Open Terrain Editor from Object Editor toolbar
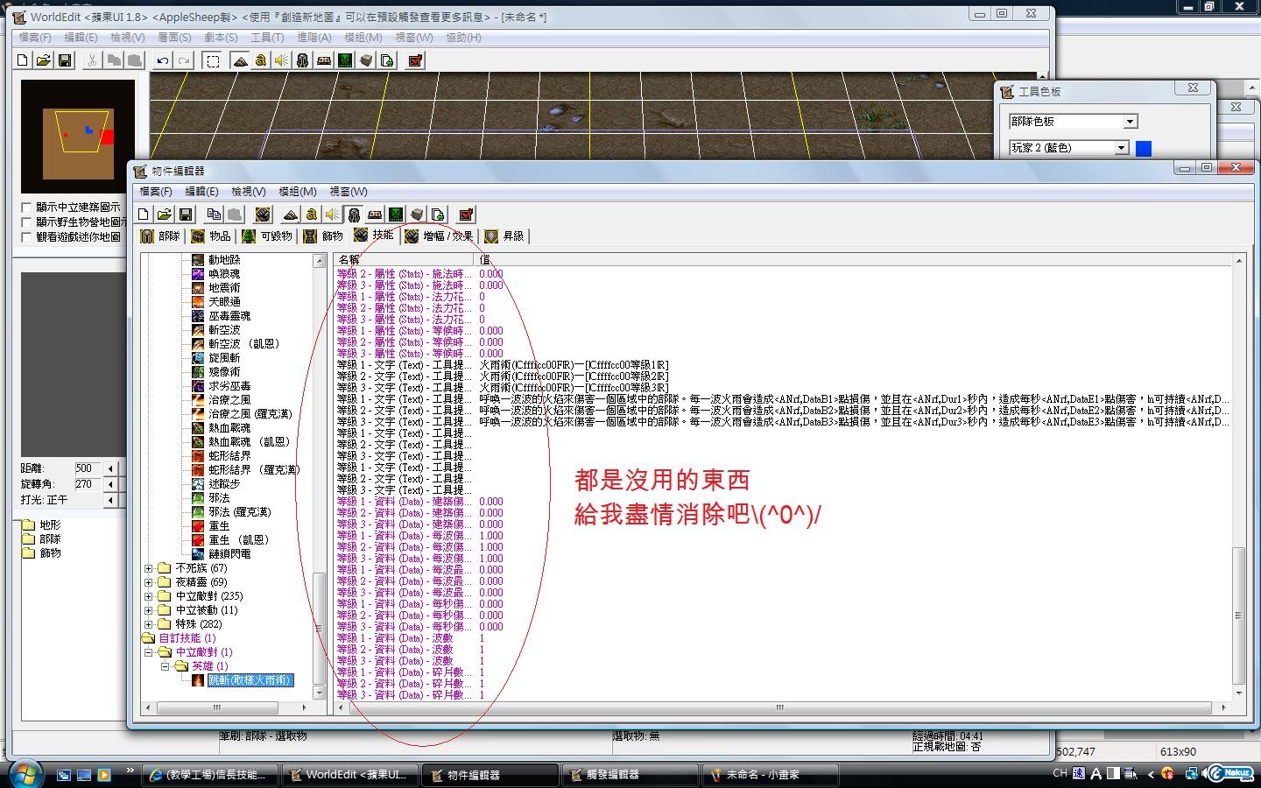The height and width of the screenshot is (788, 1261). tap(290, 215)
